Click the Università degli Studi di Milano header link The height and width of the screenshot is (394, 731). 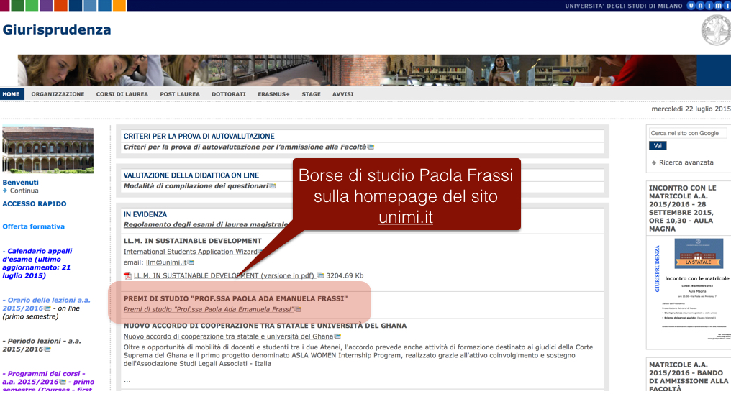(x=623, y=6)
